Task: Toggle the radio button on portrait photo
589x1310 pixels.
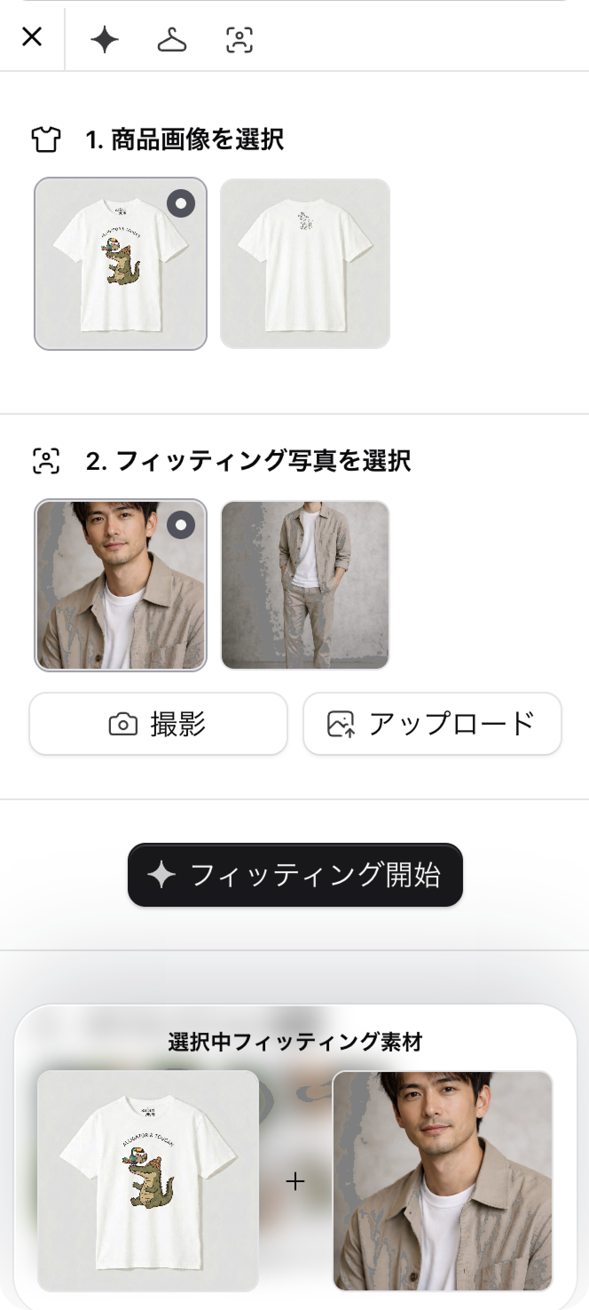Action: coord(181,525)
